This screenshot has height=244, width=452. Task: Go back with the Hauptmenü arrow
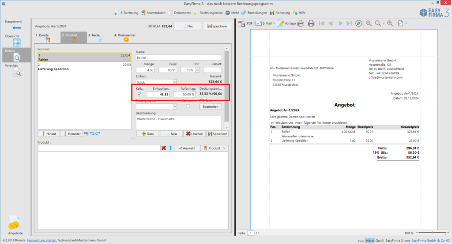(x=17, y=28)
